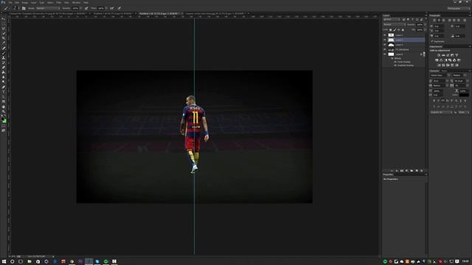This screenshot has width=472, height=265.
Task: Toggle airbrush mode in options bar
Action: pos(111,8)
